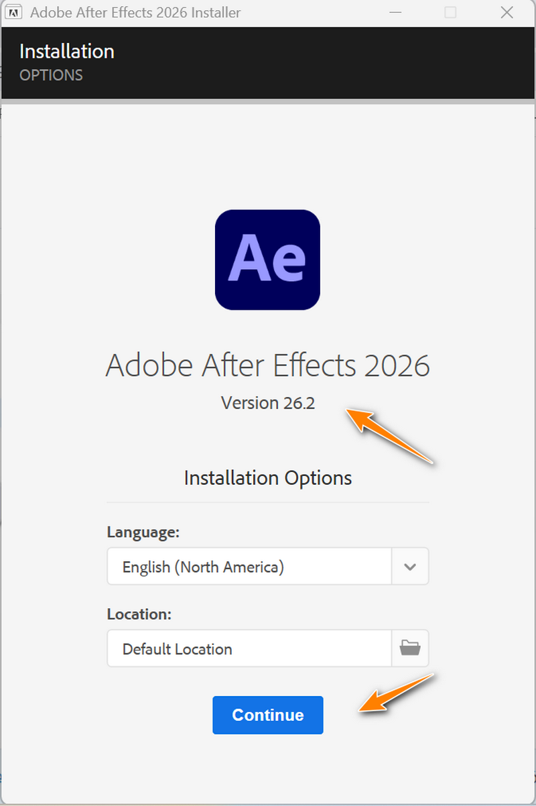Click the Adobe icon in title bar
Image resolution: width=536 pixels, height=806 pixels.
13,12
